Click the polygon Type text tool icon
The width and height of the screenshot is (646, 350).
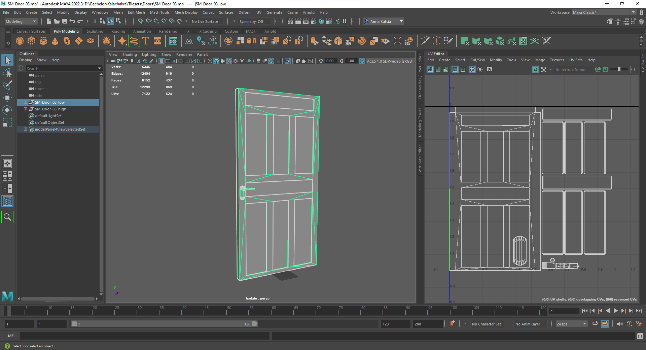[146, 41]
